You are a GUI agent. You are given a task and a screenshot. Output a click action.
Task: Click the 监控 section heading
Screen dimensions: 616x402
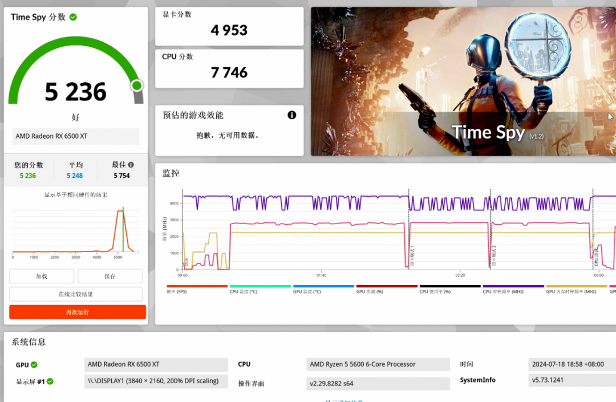click(x=171, y=173)
